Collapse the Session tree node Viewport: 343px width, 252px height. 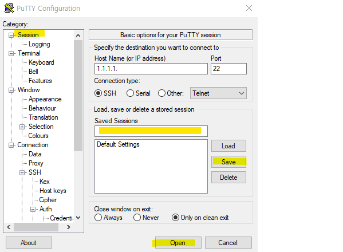[11, 35]
